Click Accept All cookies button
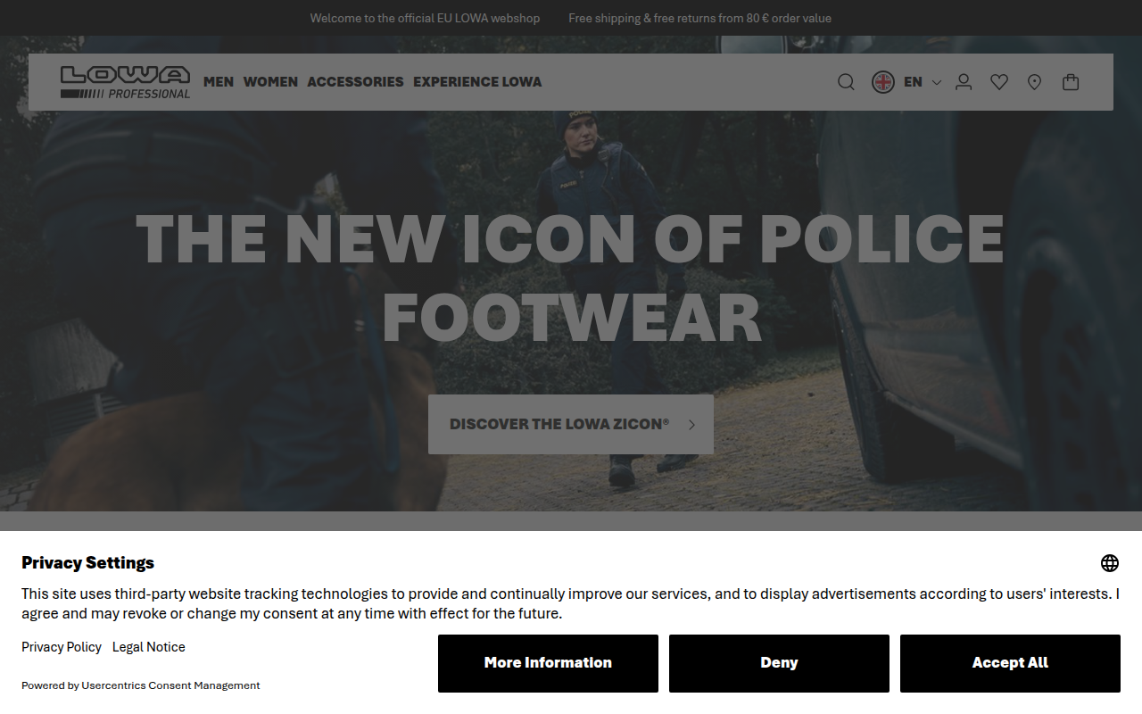 (1010, 663)
